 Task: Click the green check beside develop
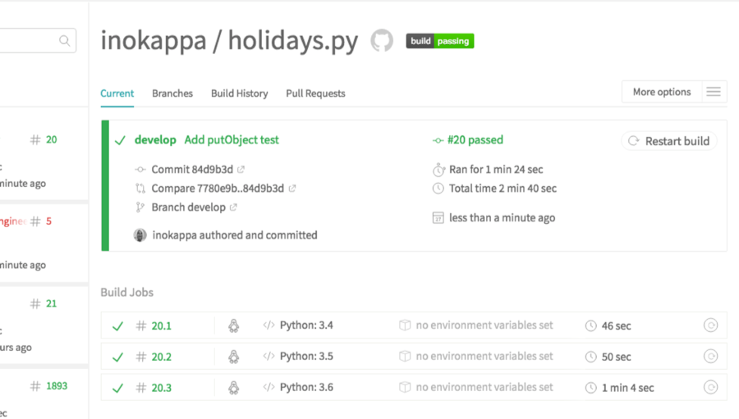[120, 140]
